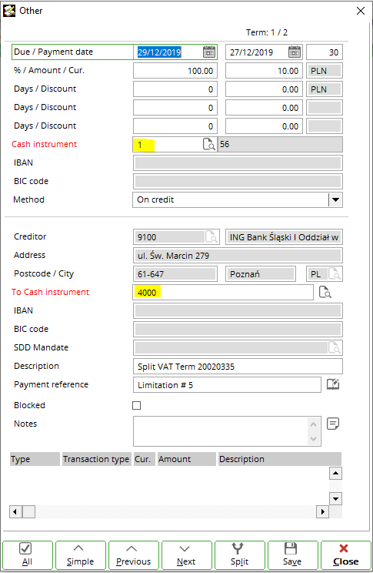Open the Creditor lookup icon

coord(211,236)
